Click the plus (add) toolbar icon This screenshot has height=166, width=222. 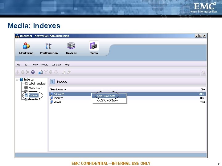18,72
